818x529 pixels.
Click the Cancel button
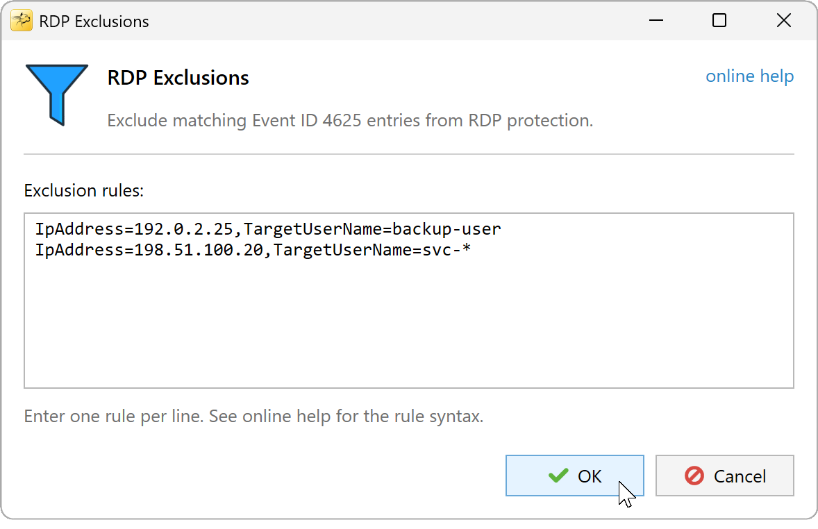click(x=725, y=476)
